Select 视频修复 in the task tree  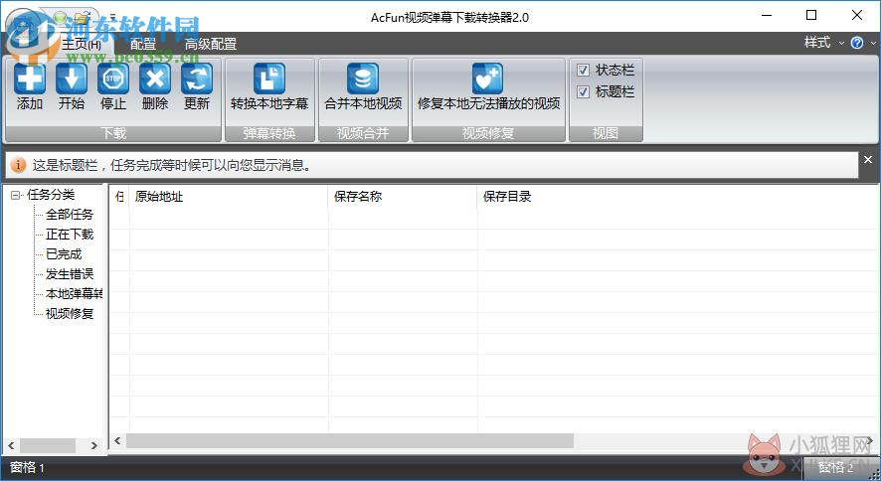point(70,313)
